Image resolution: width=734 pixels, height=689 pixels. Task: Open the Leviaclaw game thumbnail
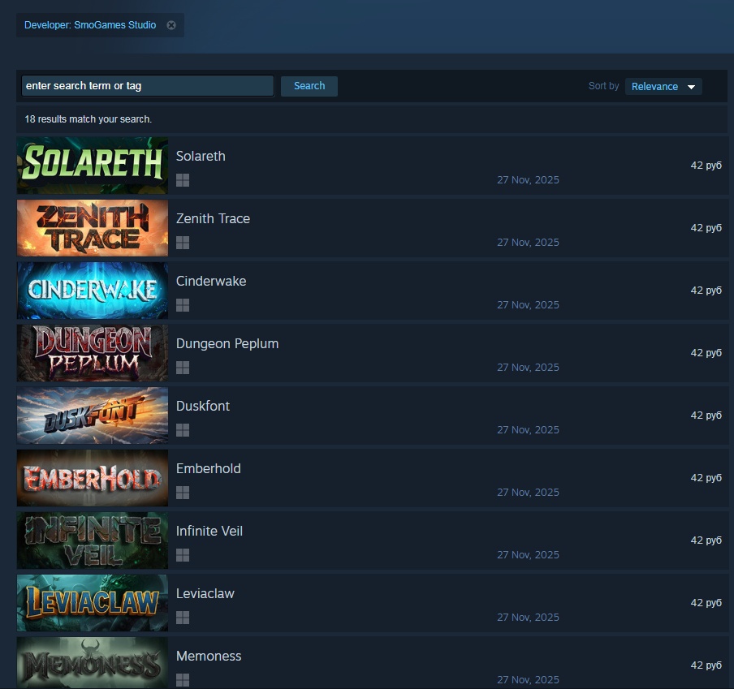(93, 603)
